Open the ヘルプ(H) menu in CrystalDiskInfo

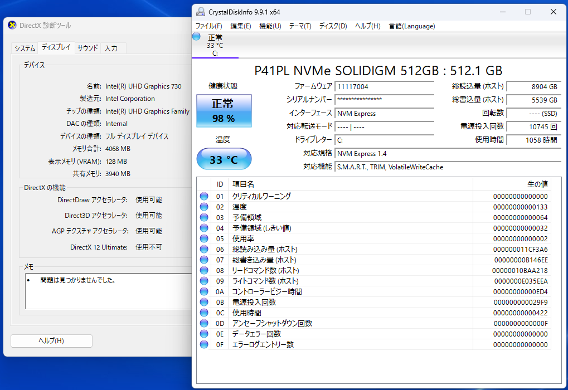[x=368, y=26]
